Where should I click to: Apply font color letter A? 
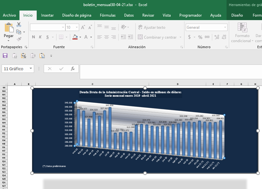(x=86, y=37)
